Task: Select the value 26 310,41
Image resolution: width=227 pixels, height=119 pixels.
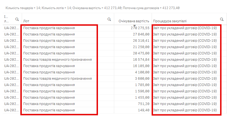Action: pyautogui.click(x=141, y=41)
